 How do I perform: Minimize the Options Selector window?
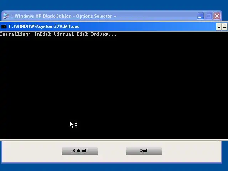coord(200,16)
